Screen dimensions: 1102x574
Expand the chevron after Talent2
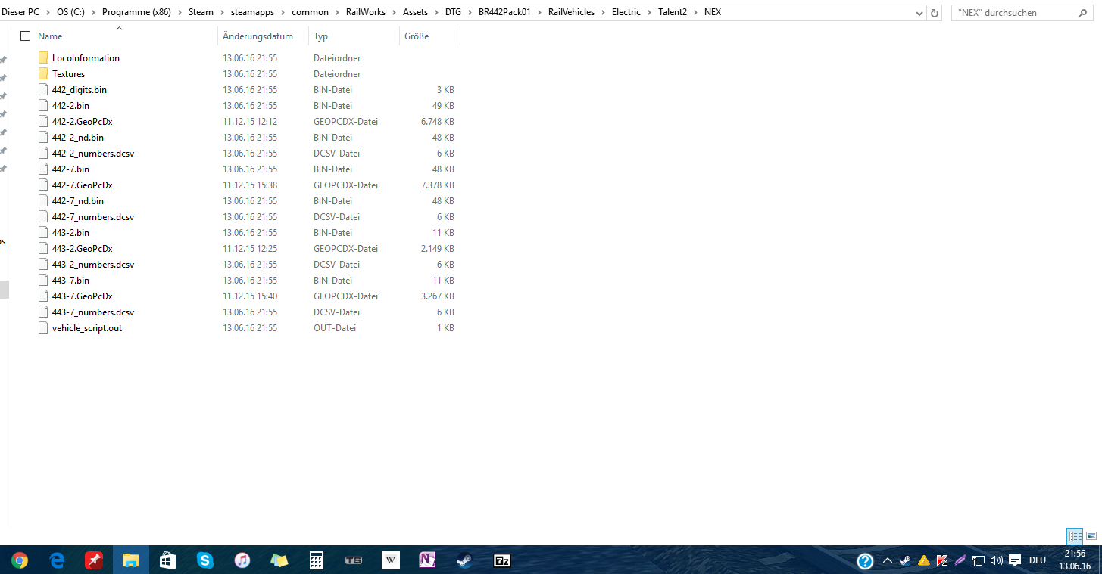[x=695, y=13]
